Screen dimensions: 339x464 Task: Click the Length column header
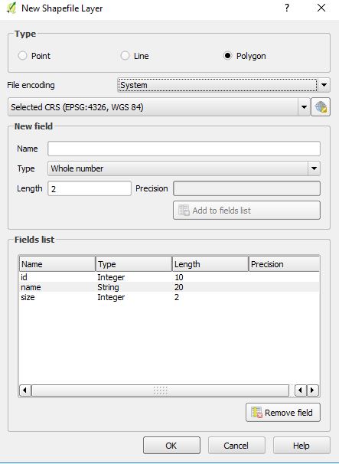[x=210, y=264]
